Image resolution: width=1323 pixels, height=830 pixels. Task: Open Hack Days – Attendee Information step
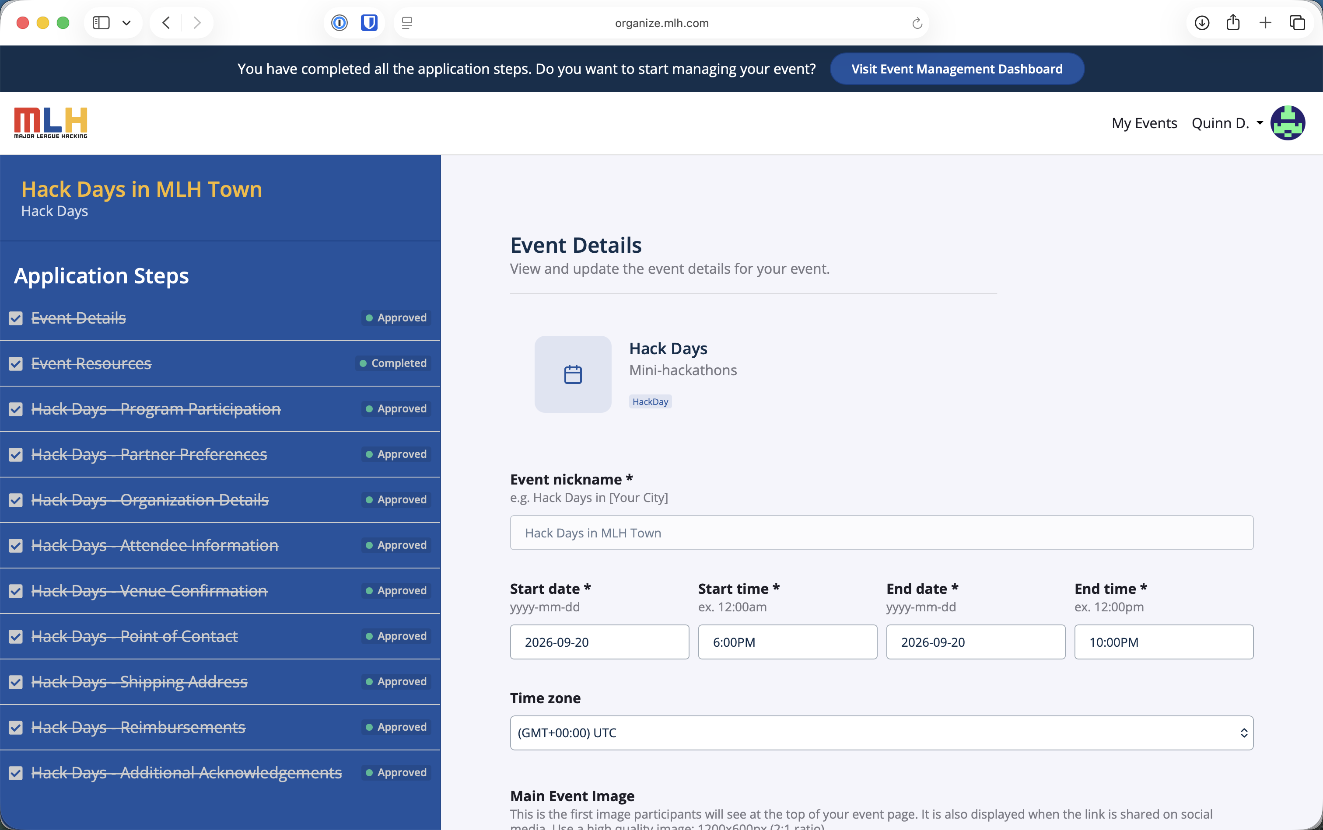[155, 545]
